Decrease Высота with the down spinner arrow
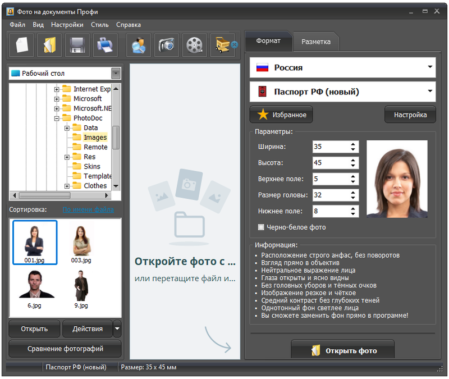Image resolution: width=449 pixels, height=379 pixels. (x=353, y=166)
